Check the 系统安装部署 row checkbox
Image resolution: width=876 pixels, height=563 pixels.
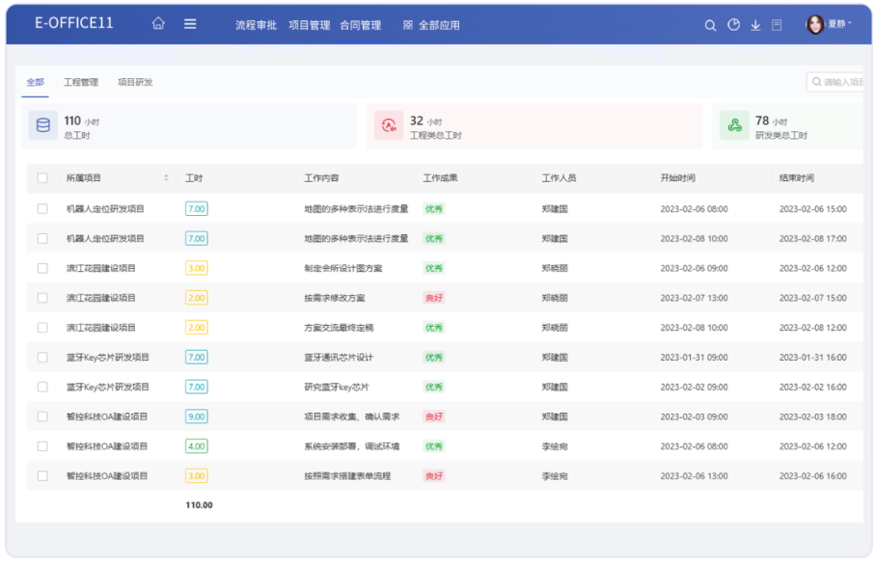pyautogui.click(x=42, y=446)
